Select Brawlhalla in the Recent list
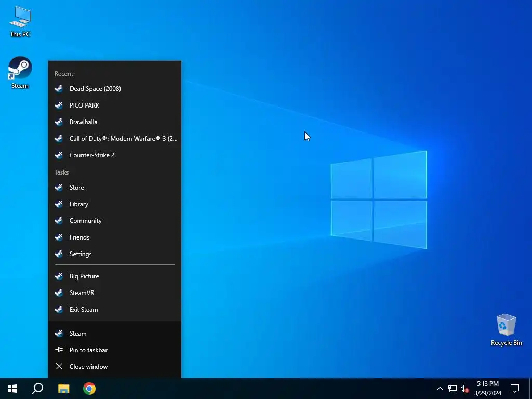This screenshot has height=399, width=532. [115, 122]
